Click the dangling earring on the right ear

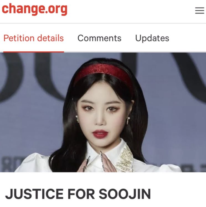(128, 121)
